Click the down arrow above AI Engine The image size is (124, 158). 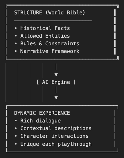point(56,75)
